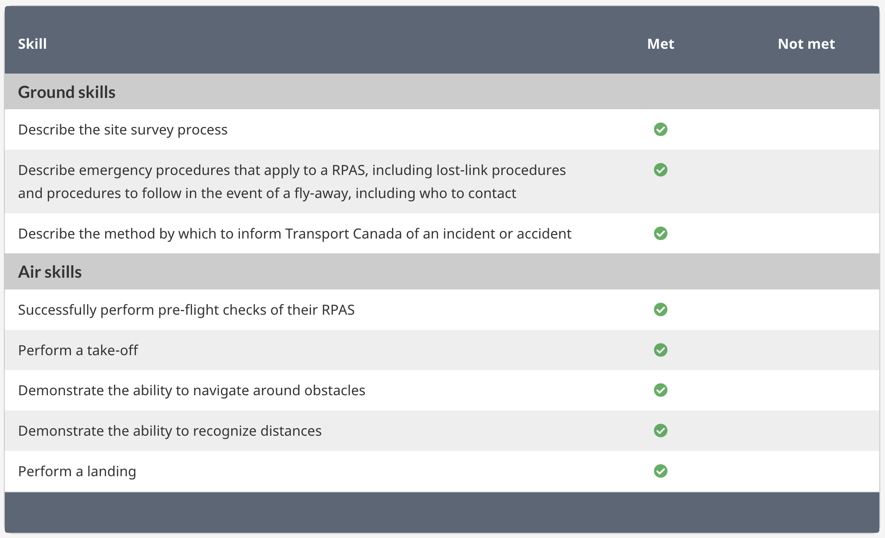The image size is (885, 538).
Task: Click the 'Perform a landing' row text
Action: point(77,471)
